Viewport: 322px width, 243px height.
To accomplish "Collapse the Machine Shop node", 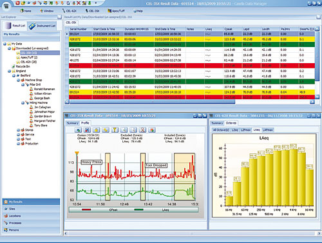I will click(x=18, y=80).
